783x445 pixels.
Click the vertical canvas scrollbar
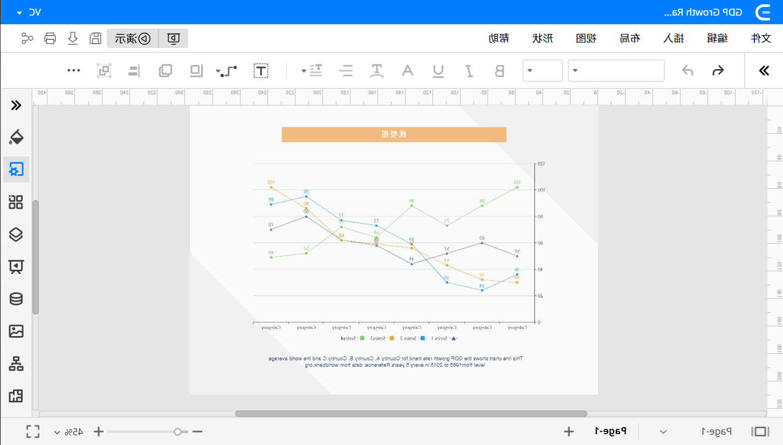(x=36, y=257)
